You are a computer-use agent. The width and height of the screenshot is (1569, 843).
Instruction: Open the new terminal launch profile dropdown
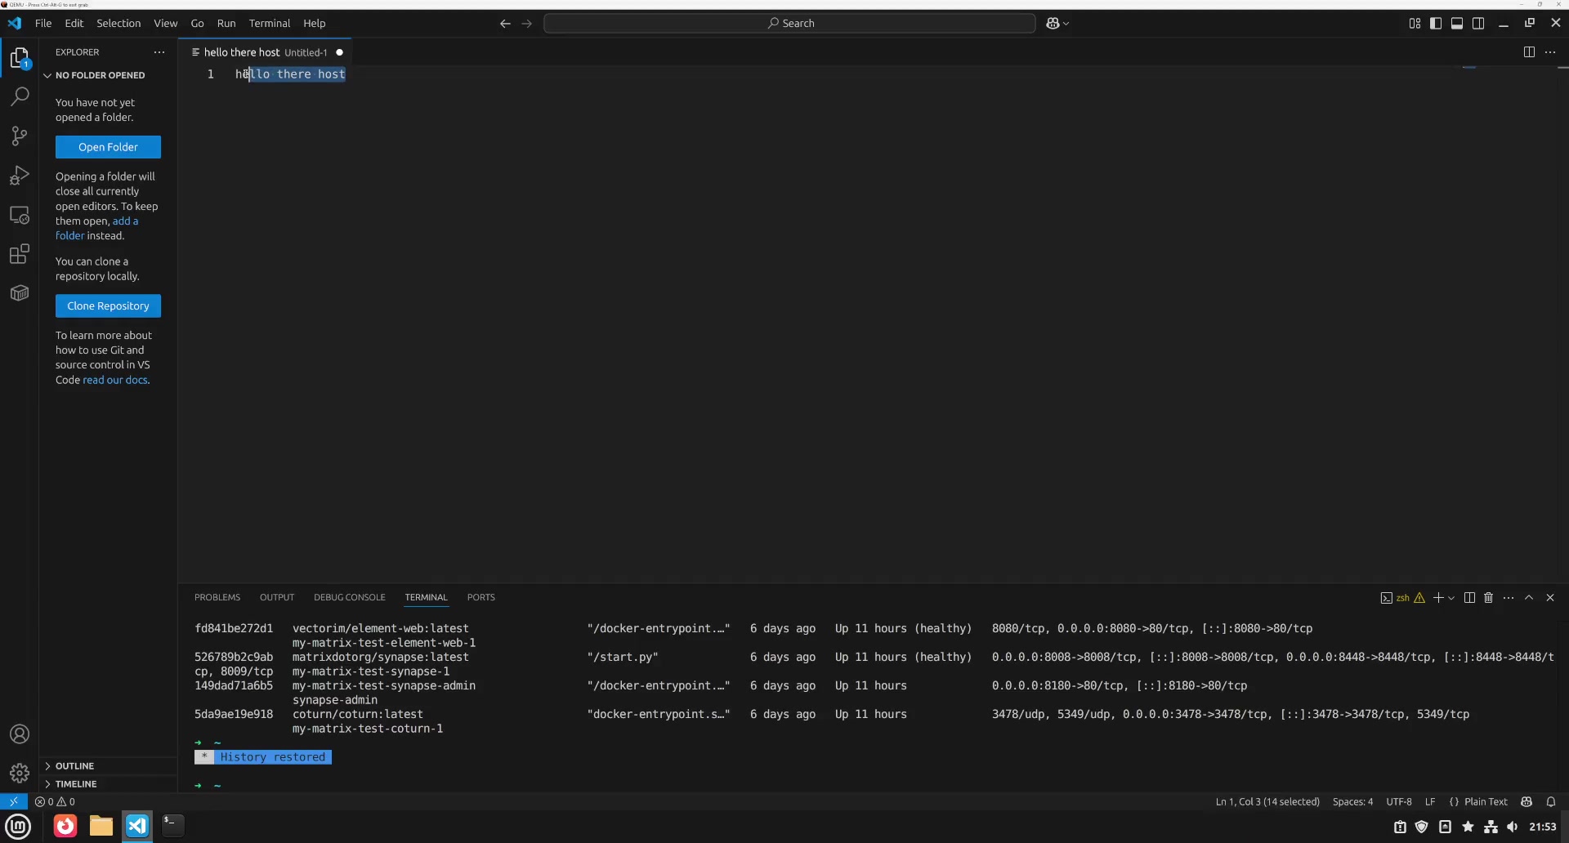(x=1451, y=598)
